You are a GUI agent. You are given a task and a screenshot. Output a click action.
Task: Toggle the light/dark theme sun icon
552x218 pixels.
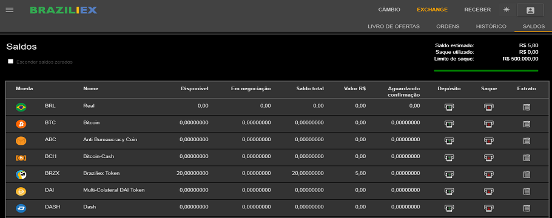(507, 10)
